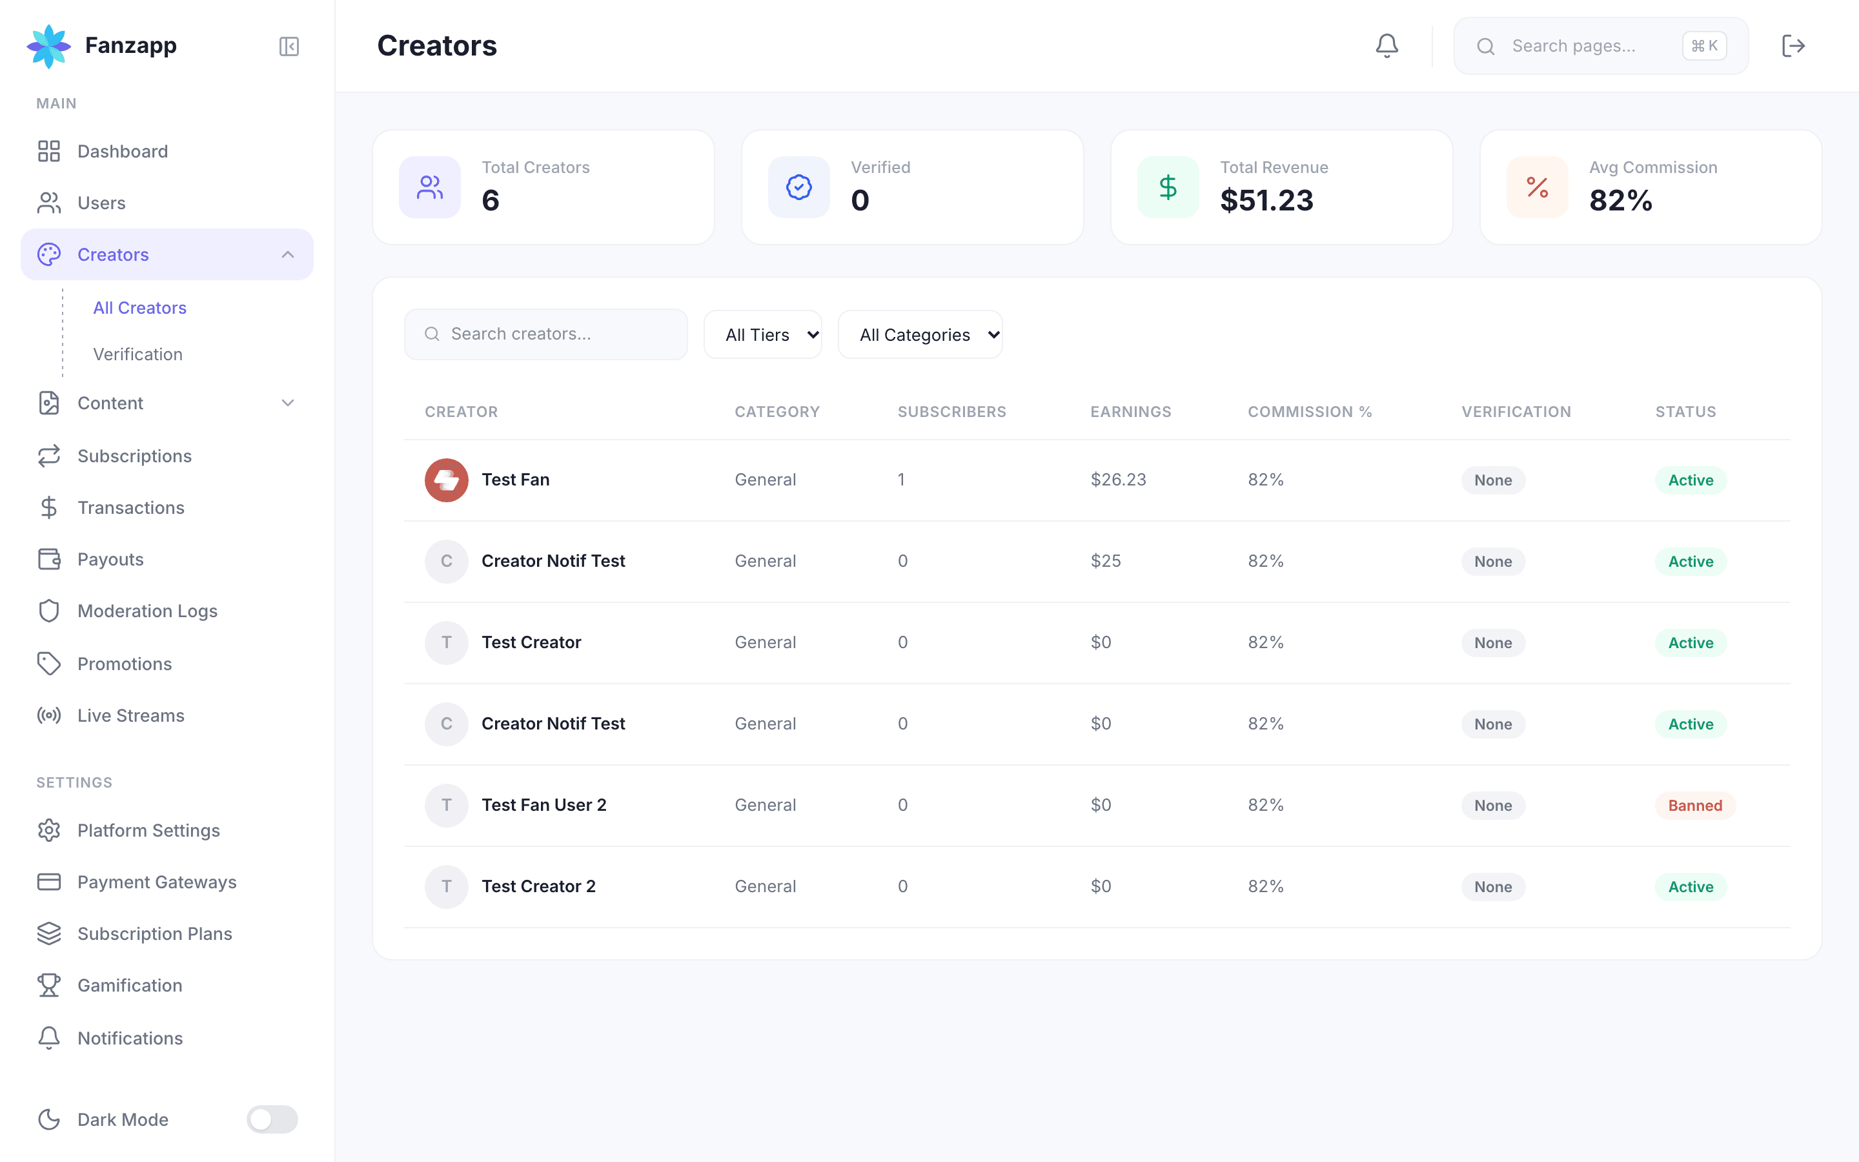This screenshot has width=1859, height=1162.
Task: Open the All Tiers dropdown
Action: point(763,334)
